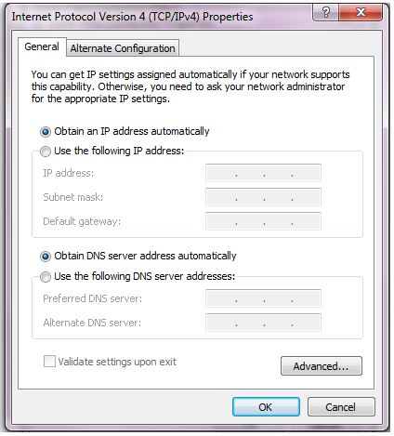Image resolution: width=394 pixels, height=436 pixels.
Task: Click the help question mark button
Action: pos(325,12)
